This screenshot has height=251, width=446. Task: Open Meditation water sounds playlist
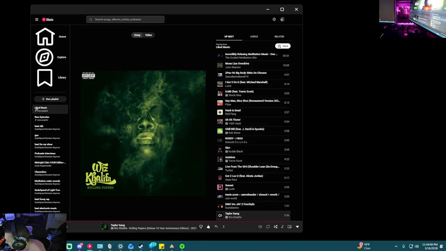[x=51, y=182]
